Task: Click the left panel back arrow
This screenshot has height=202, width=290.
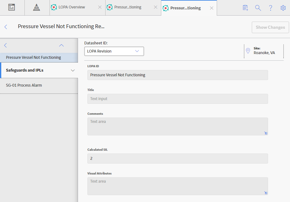Action: 5,45
